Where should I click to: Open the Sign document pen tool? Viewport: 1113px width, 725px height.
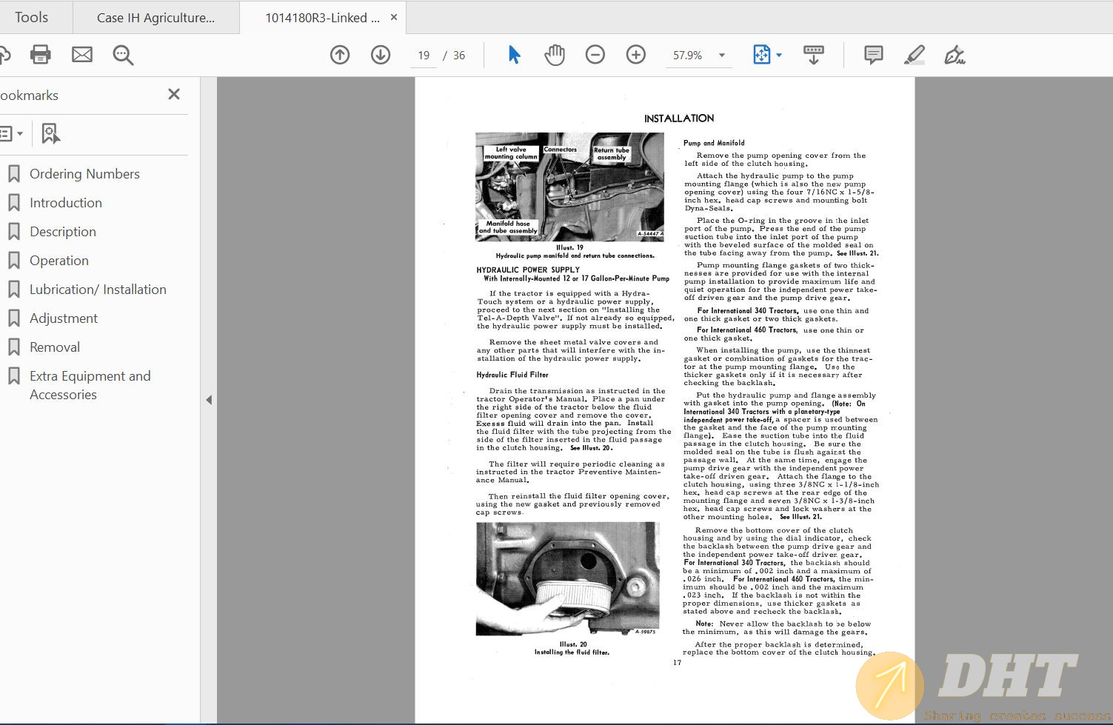click(x=955, y=55)
